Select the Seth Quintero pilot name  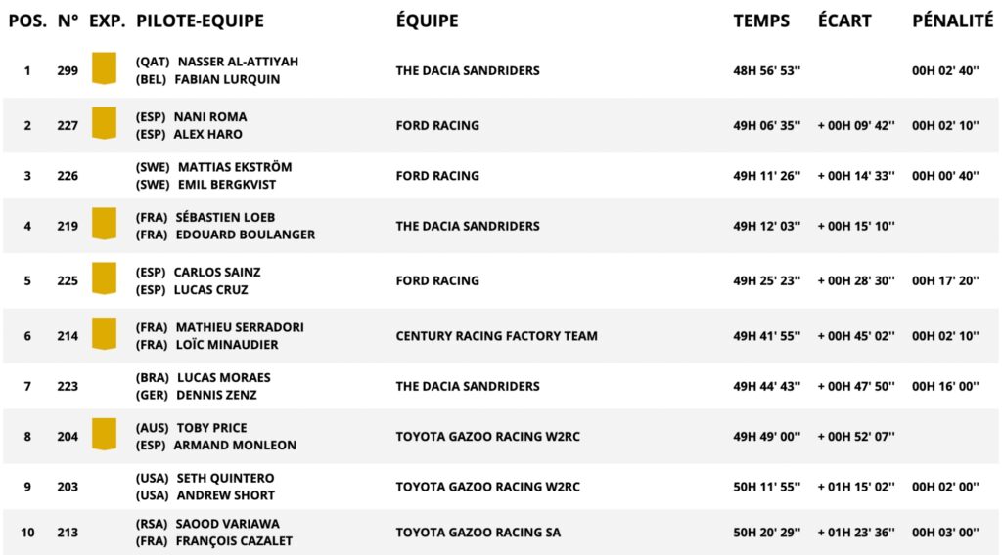coord(226,478)
